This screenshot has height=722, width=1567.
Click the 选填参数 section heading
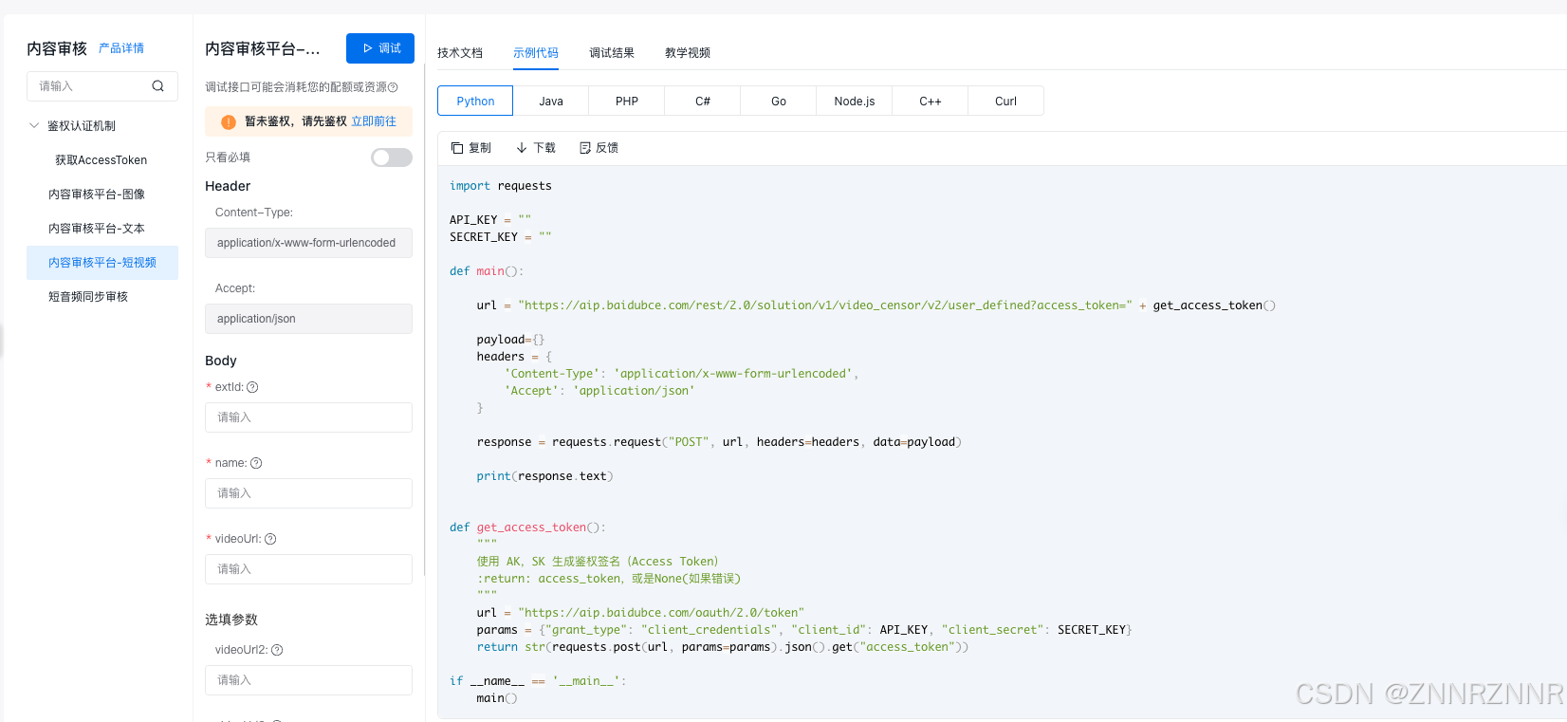click(231, 620)
